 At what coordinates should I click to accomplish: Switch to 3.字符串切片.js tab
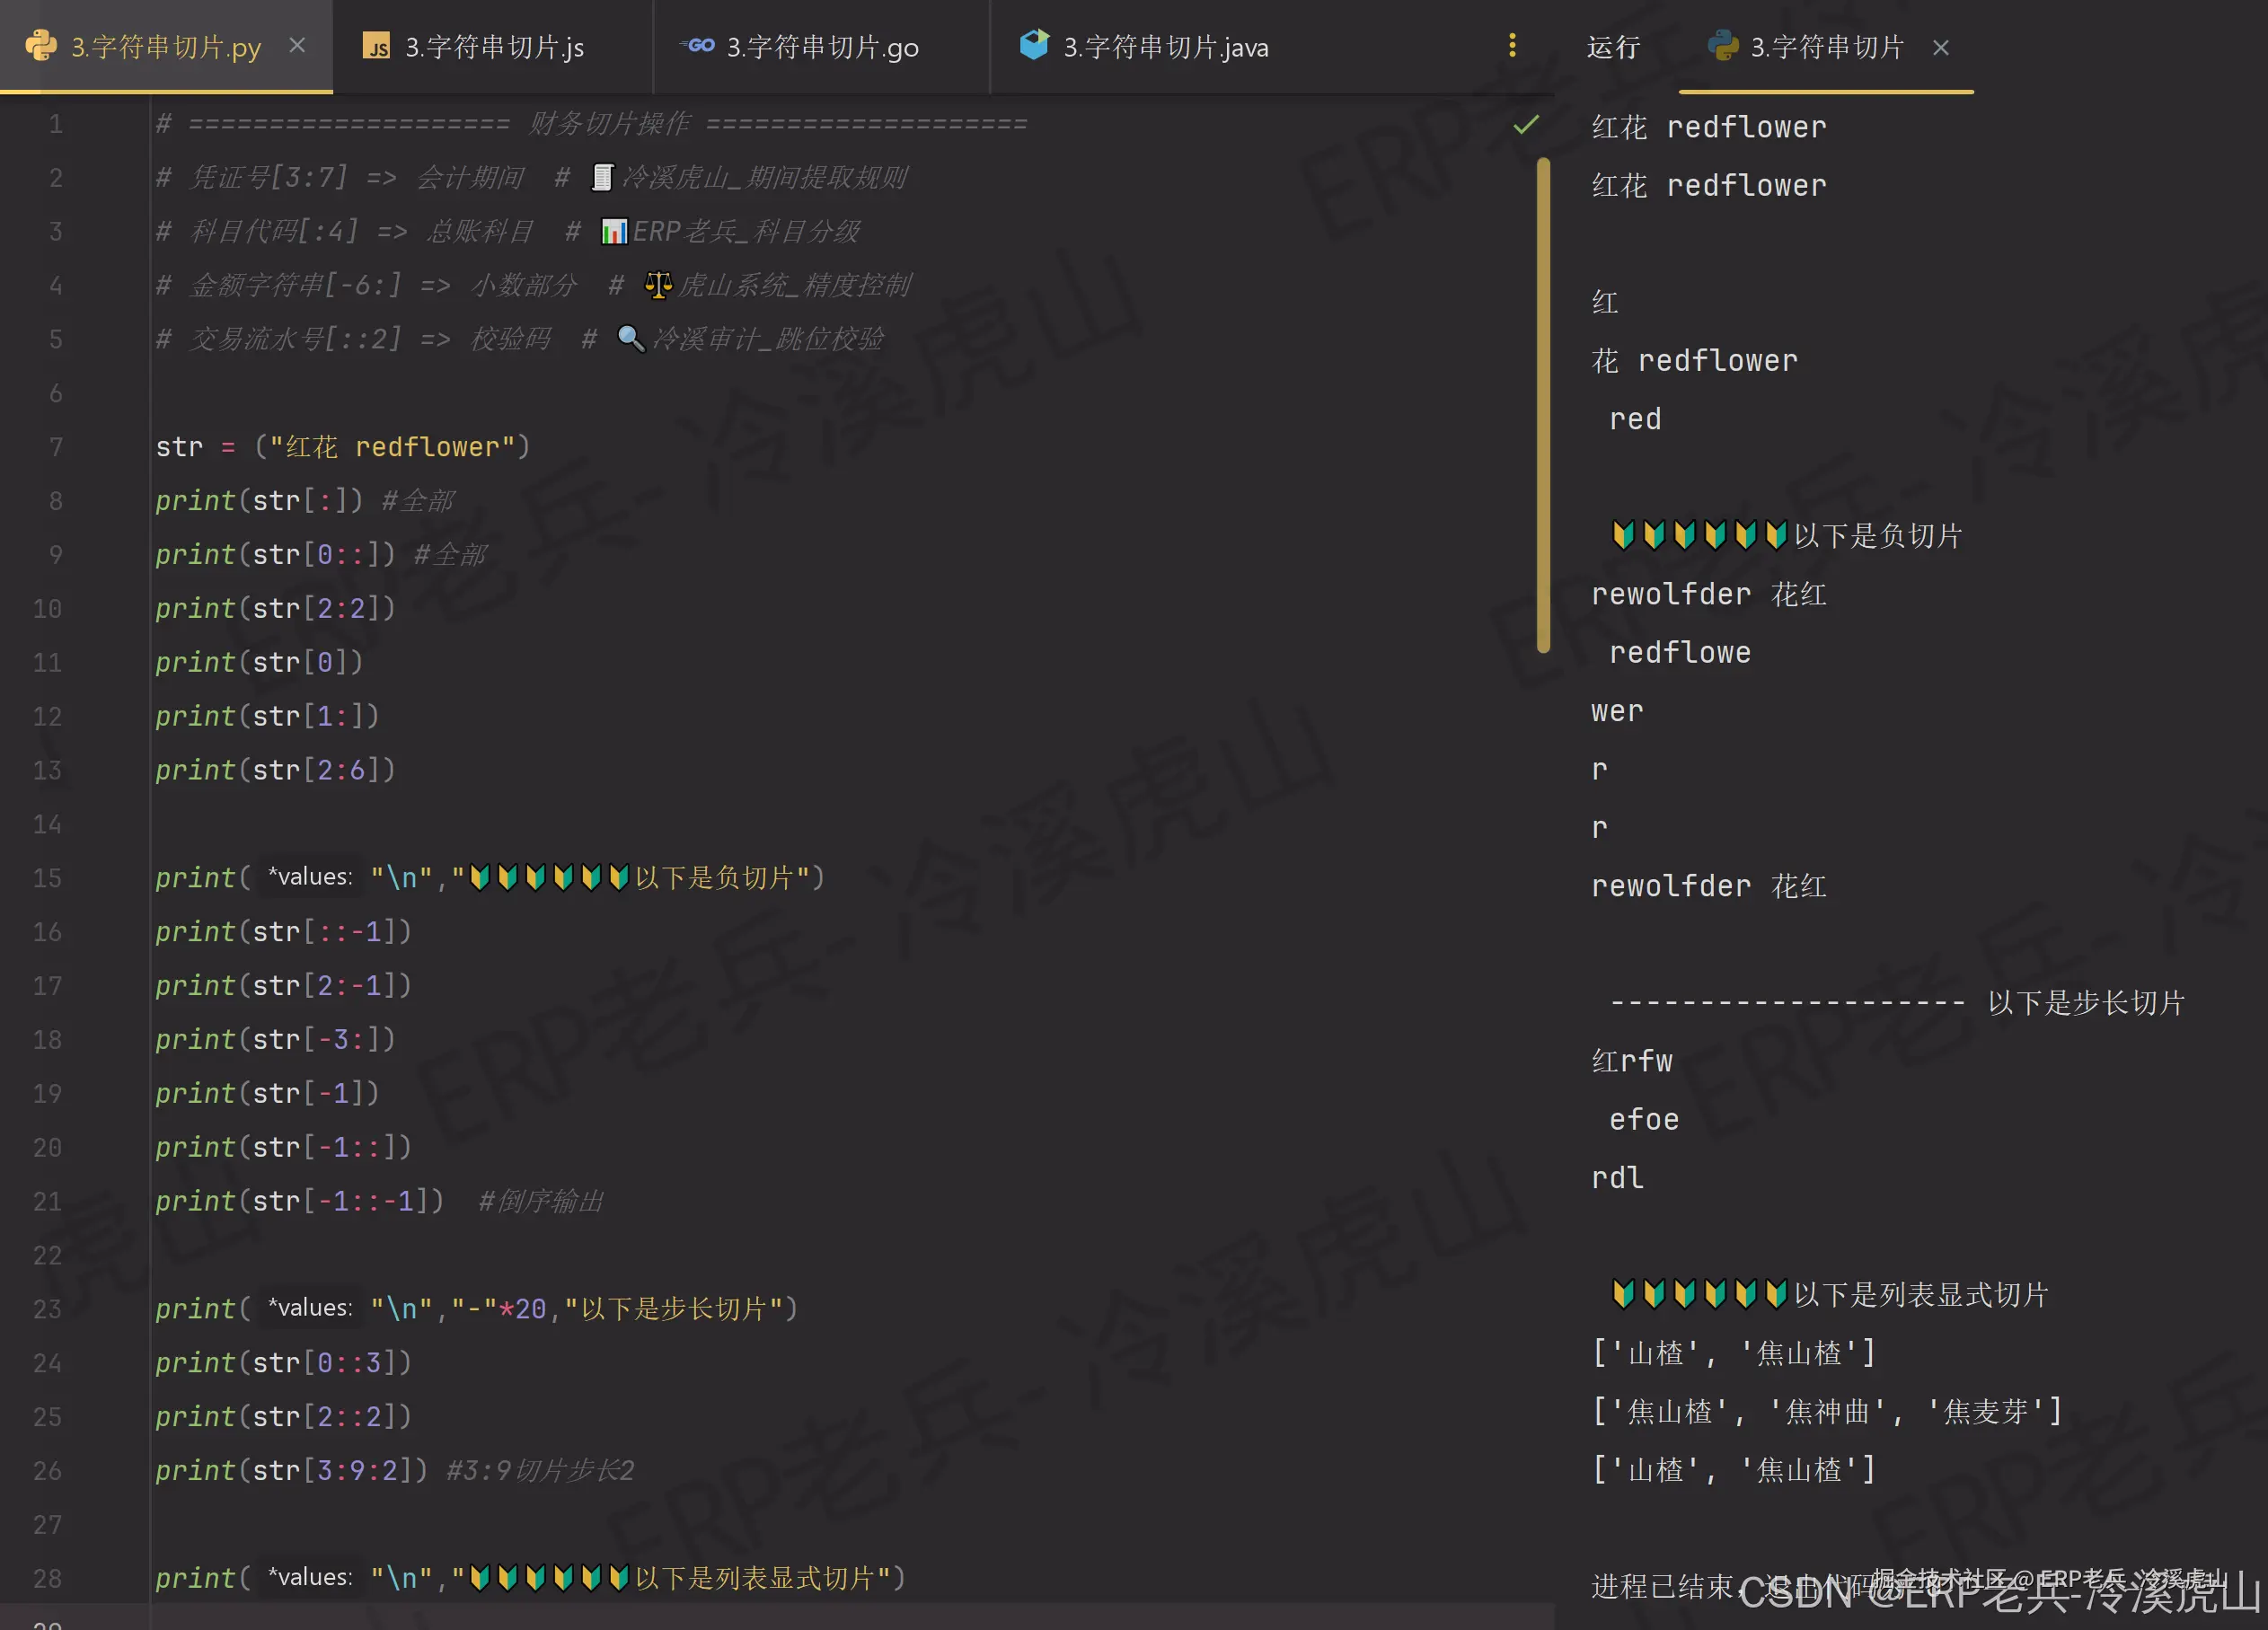pos(494,47)
